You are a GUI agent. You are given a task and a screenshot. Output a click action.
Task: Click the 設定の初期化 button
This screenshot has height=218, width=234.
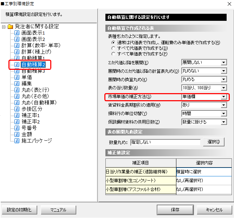point(19,210)
